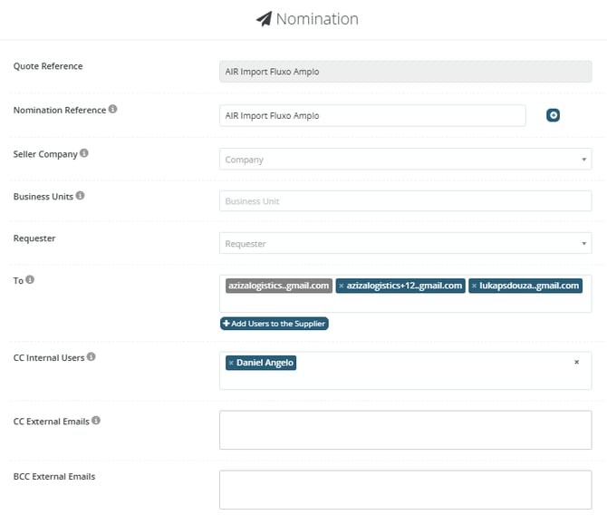Click the info icon beside Business Units

(x=81, y=196)
